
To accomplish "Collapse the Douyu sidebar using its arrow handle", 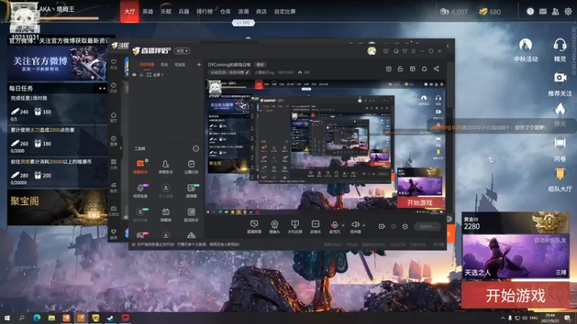I will tap(120, 148).
